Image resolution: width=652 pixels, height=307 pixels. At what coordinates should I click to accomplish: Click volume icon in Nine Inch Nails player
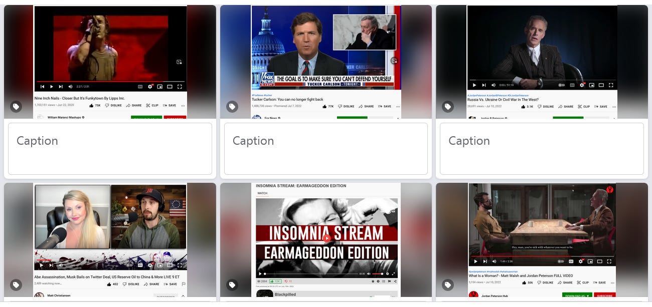click(70, 87)
